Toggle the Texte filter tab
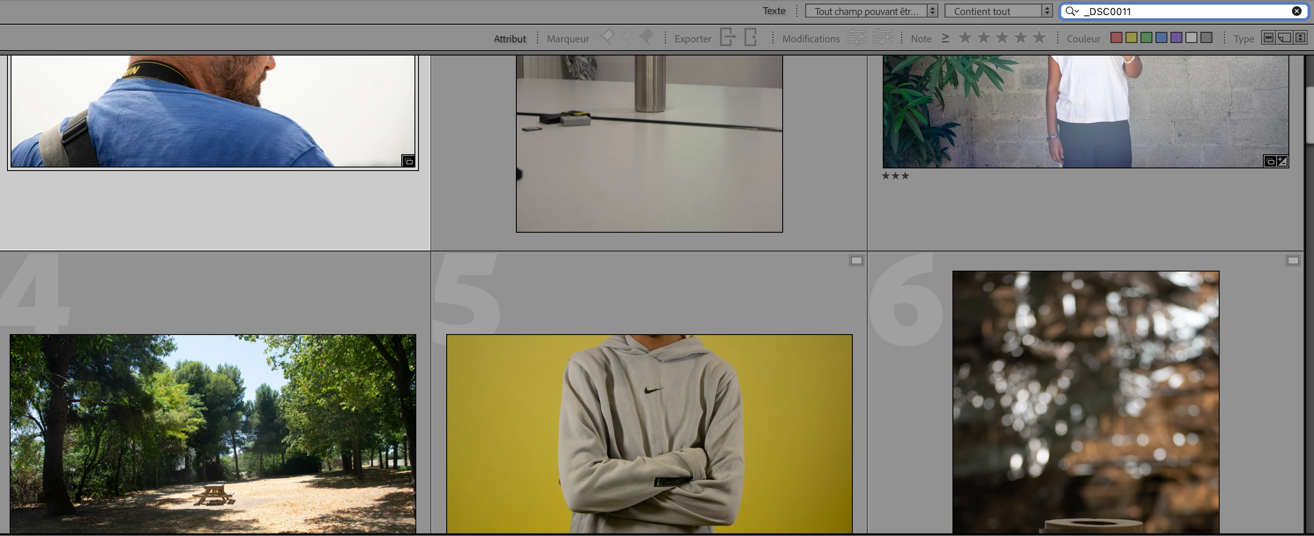Viewport: 1314px width, 536px height. coord(773,11)
